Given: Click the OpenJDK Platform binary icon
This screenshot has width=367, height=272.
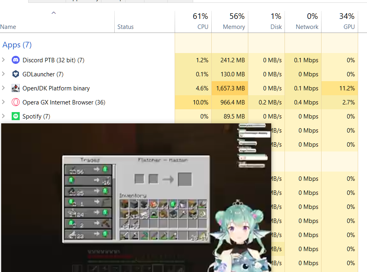Looking at the screenshot, I should point(16,88).
